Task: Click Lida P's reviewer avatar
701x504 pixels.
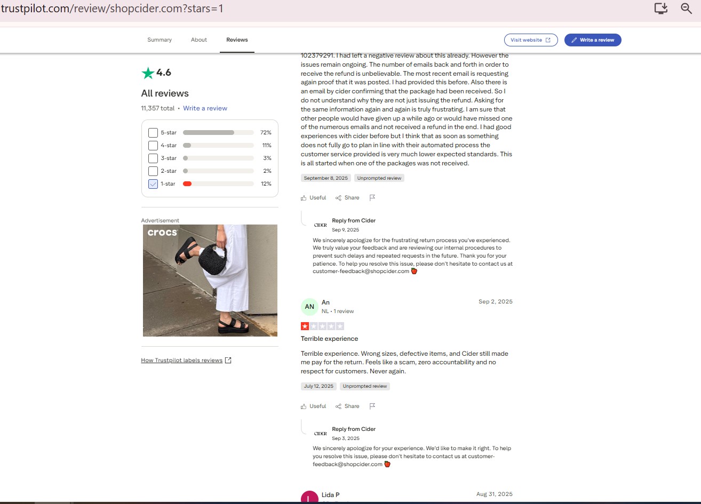Action: pyautogui.click(x=309, y=498)
